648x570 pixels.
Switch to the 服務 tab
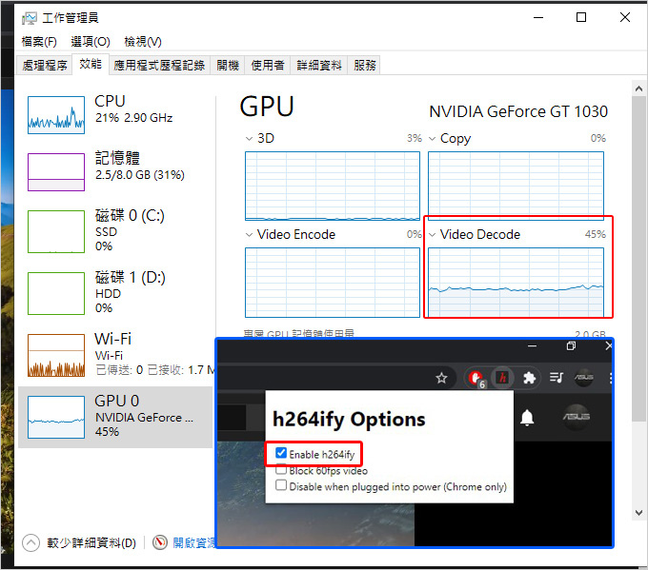pos(364,66)
